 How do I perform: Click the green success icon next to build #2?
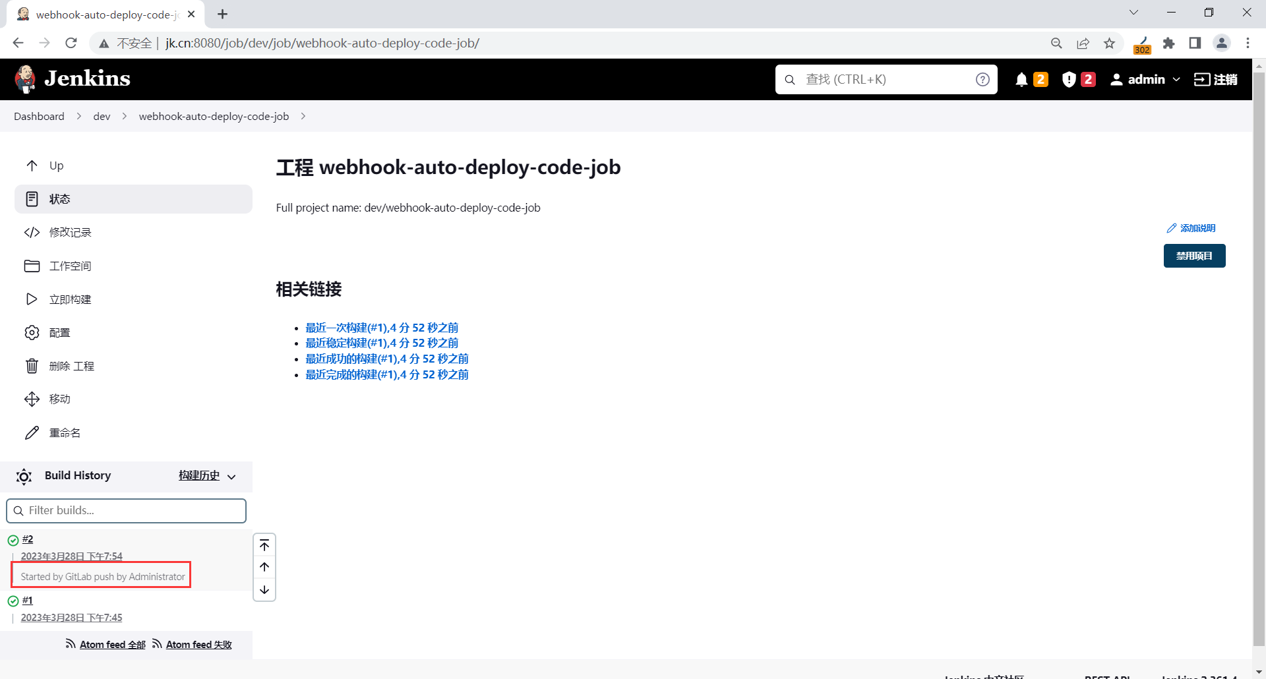click(13, 539)
